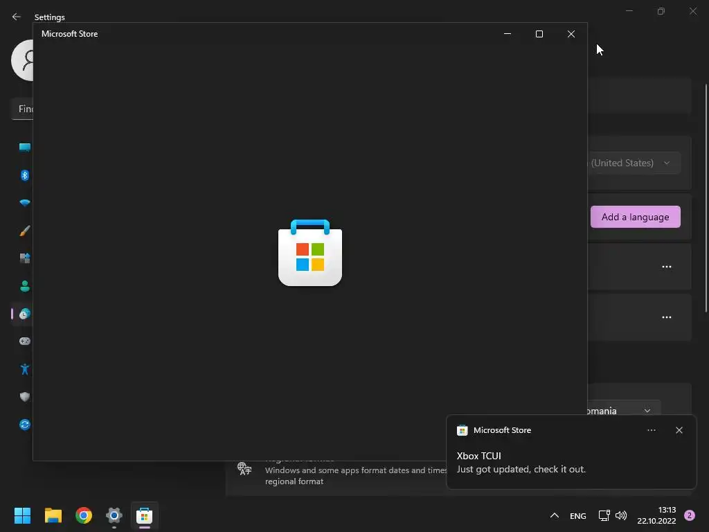
Task: Open Windows Update sidebar icon
Action: pyautogui.click(x=24, y=425)
